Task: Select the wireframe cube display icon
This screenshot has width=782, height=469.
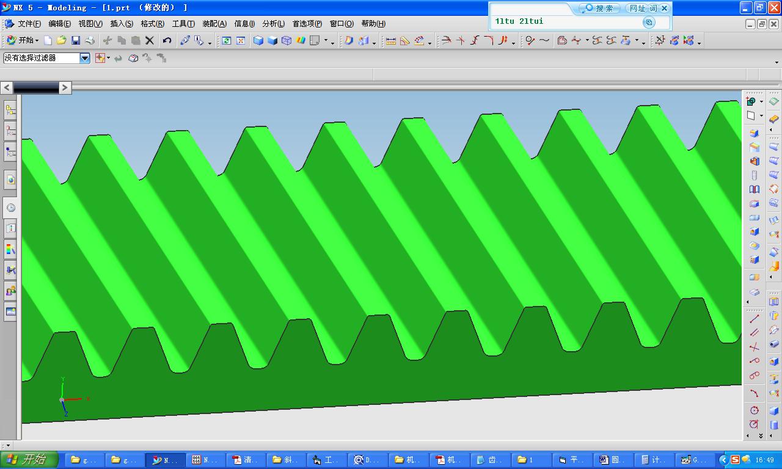Action: 286,41
